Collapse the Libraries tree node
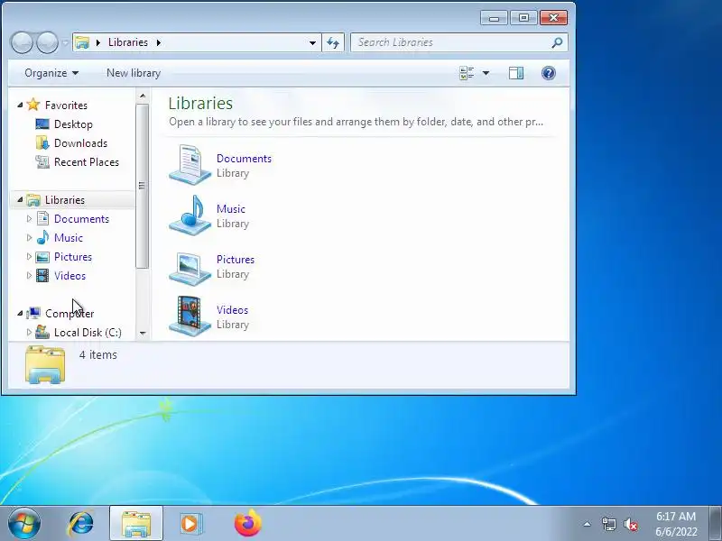 click(x=20, y=199)
